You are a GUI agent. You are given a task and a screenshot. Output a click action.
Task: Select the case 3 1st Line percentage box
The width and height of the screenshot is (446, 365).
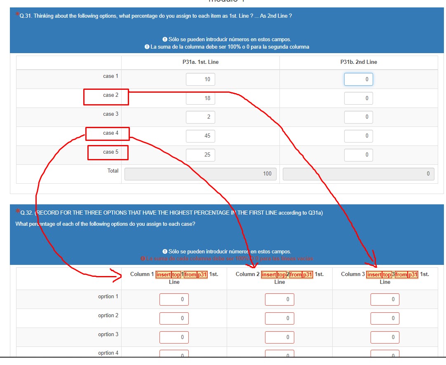(200, 117)
